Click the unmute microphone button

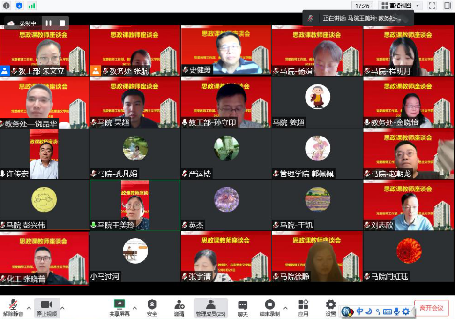point(13,307)
